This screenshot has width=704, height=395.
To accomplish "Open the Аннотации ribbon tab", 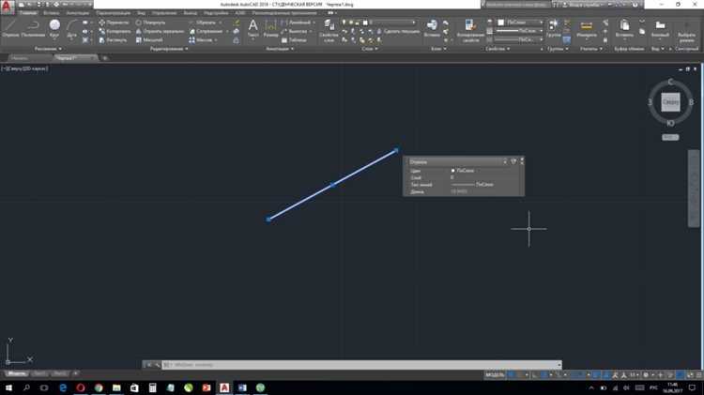I will (77, 13).
